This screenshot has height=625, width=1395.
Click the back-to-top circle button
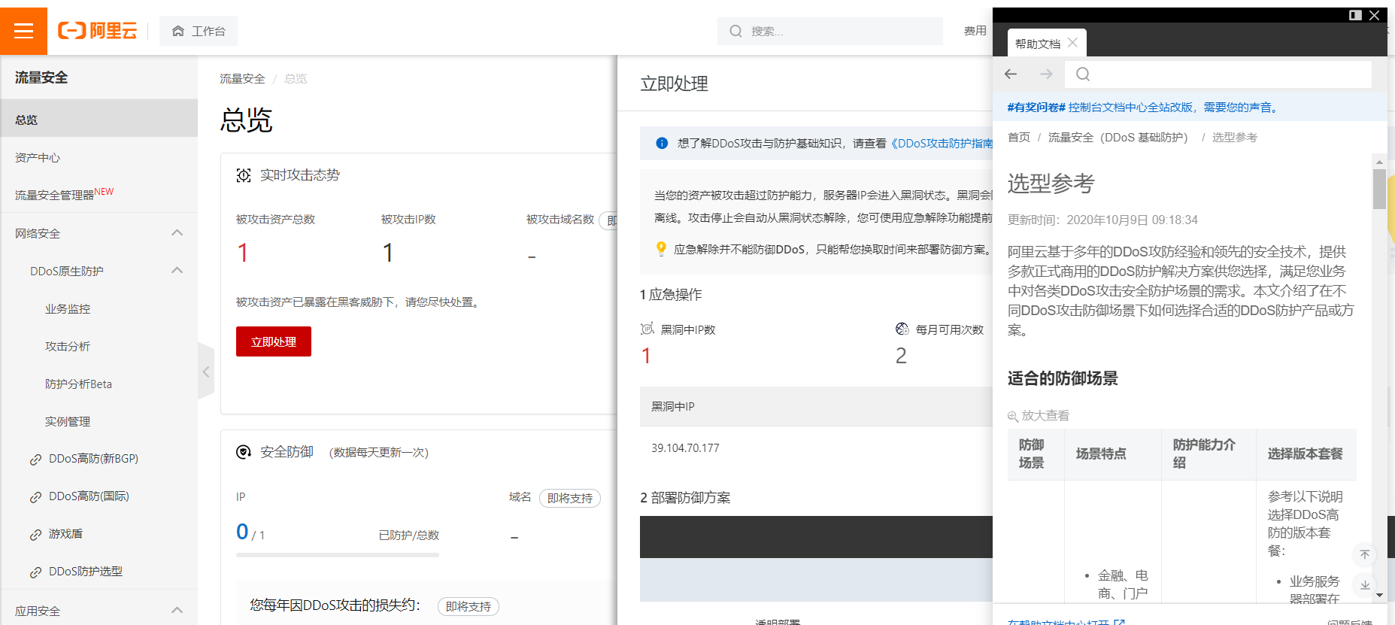click(1365, 554)
